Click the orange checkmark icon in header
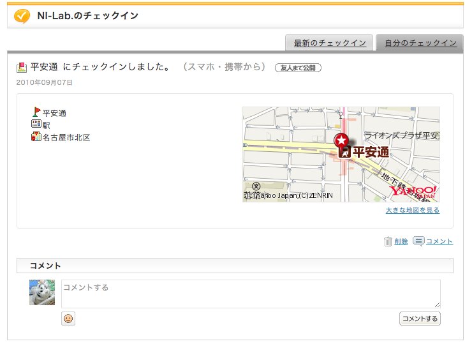The width and height of the screenshot is (465, 346). [22, 15]
